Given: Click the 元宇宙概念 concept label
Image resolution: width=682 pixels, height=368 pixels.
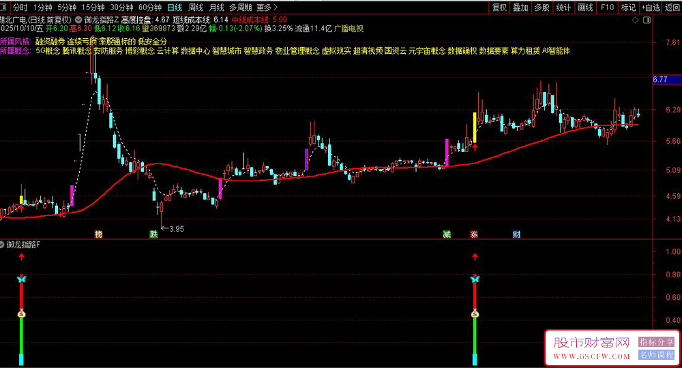Looking at the screenshot, I should pyautogui.click(x=427, y=51).
